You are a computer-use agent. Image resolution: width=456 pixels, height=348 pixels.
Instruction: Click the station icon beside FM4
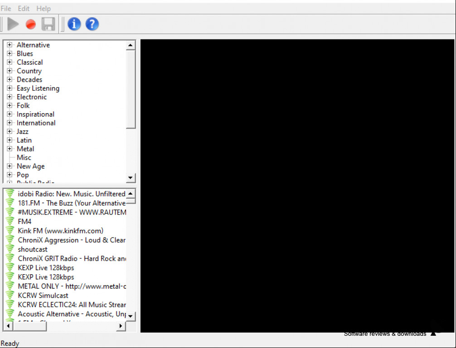tap(10, 221)
